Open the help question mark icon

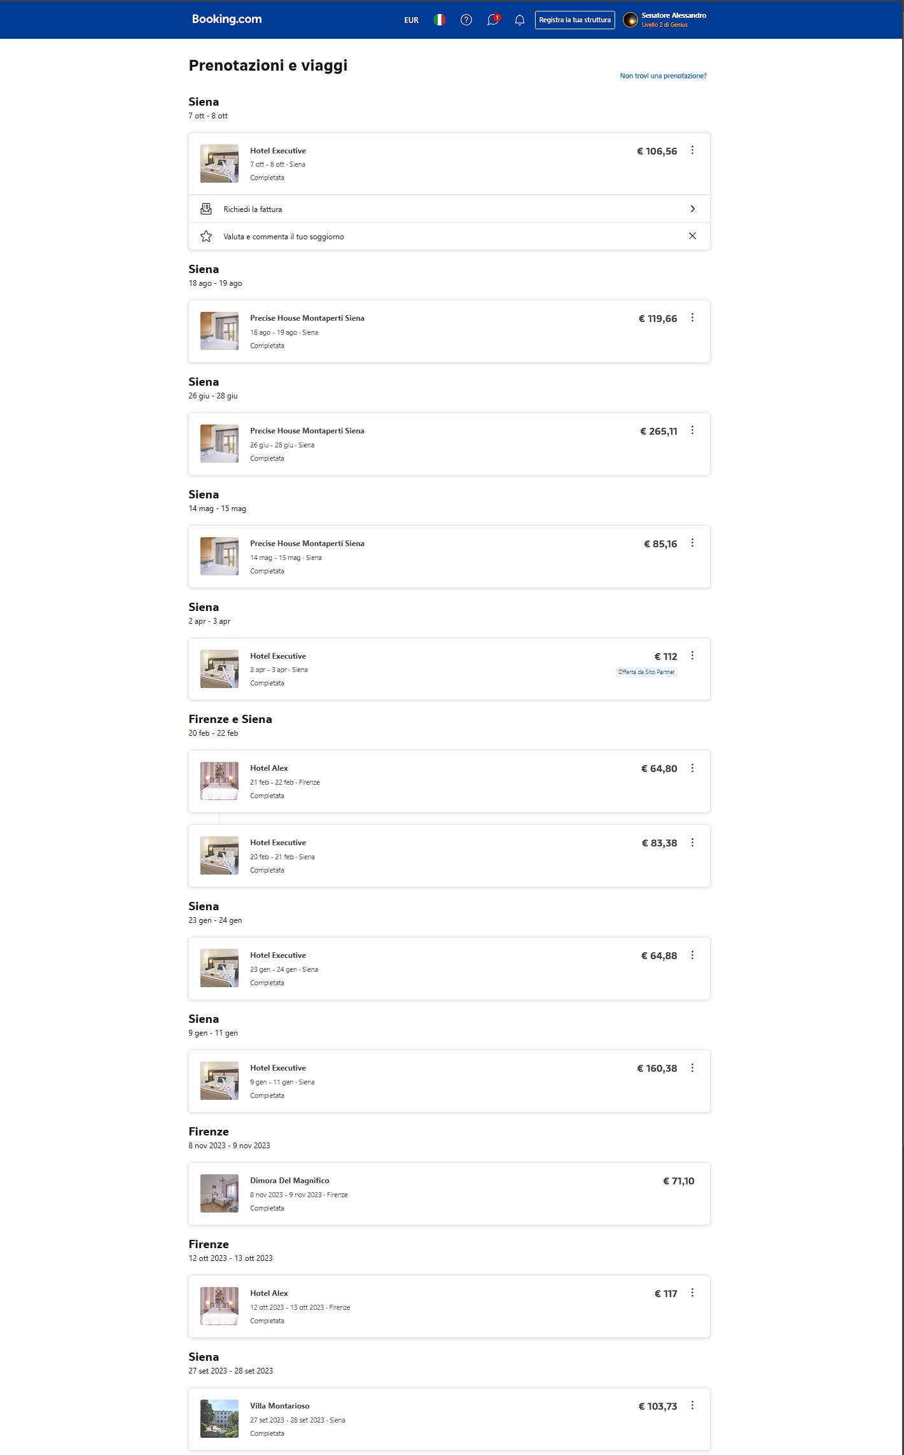pos(466,20)
